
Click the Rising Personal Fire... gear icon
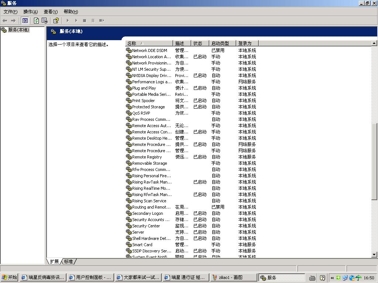129,175
